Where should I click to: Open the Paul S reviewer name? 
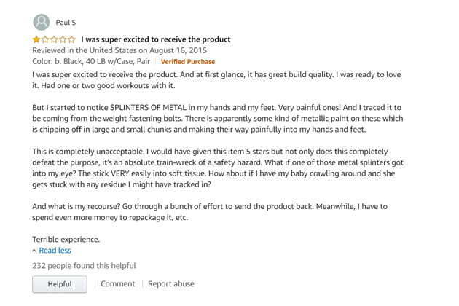66,23
